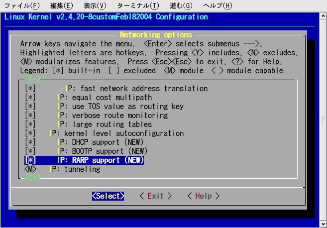Image resolution: width=327 pixels, height=228 pixels.
Task: Change module state <M> for IP tunneling
Action: 30,169
